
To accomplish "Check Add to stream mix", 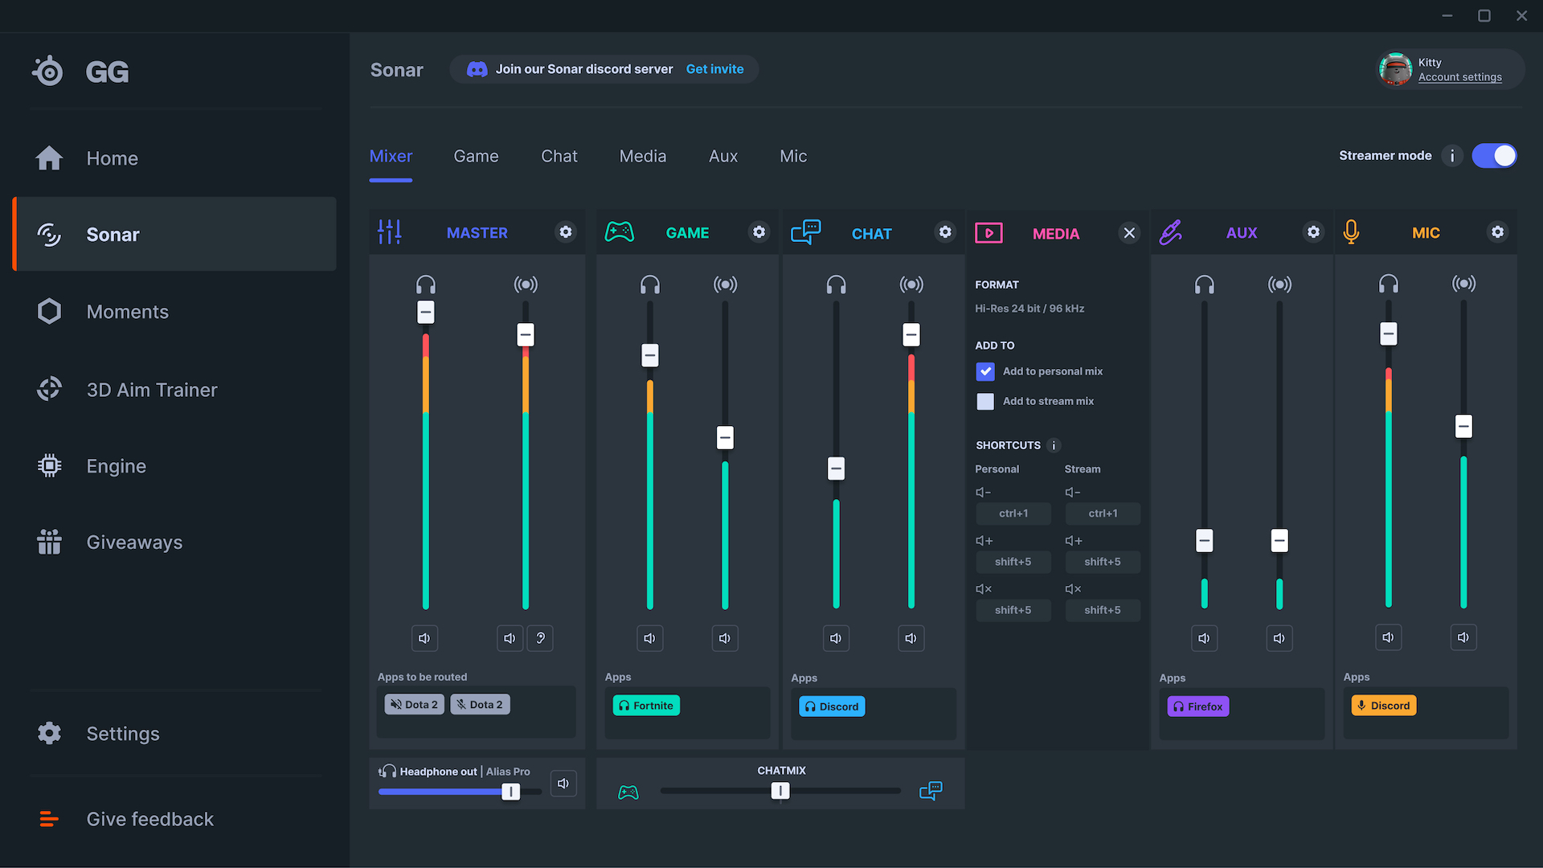I will (985, 401).
